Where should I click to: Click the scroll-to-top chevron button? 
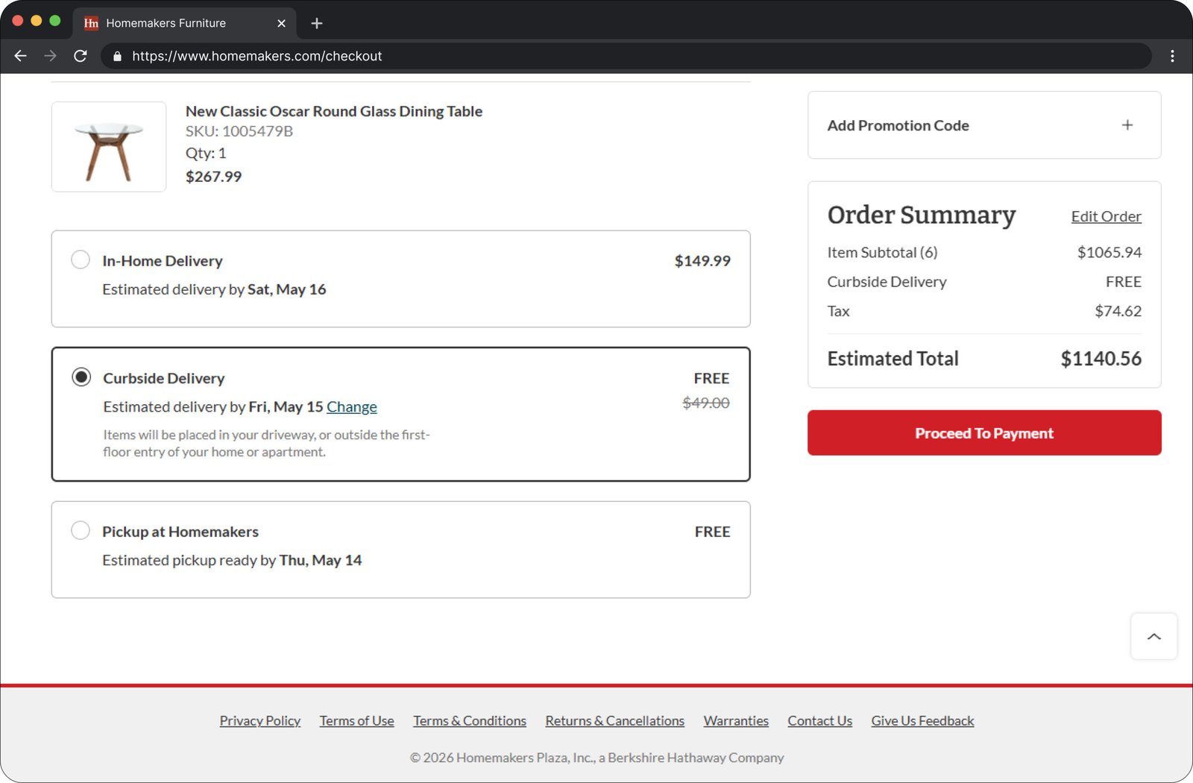pyautogui.click(x=1153, y=636)
